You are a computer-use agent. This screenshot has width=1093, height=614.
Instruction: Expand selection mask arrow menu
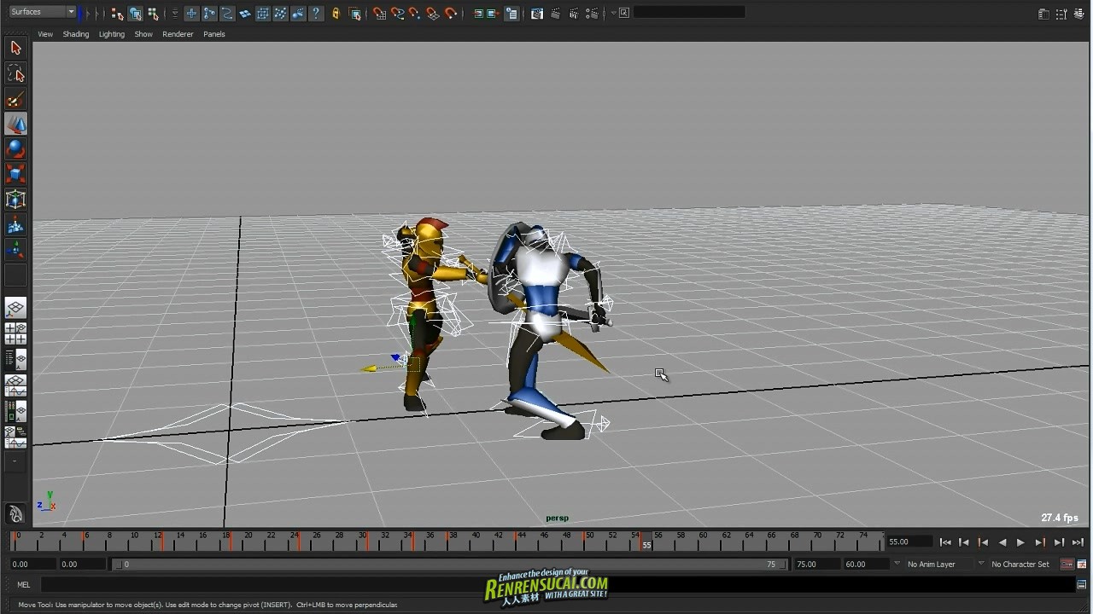175,14
